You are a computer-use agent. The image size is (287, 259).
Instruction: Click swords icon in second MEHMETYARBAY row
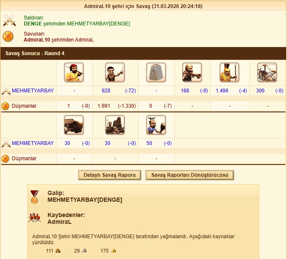[x=6, y=143]
